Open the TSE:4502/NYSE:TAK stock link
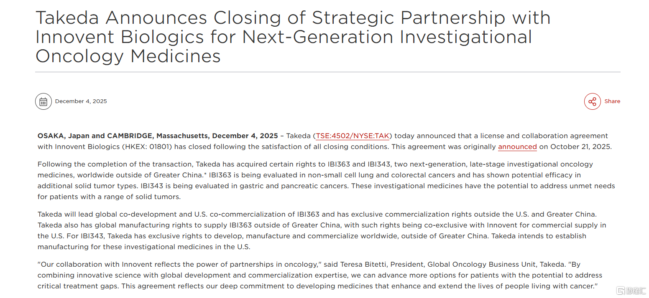Image resolution: width=649 pixels, height=298 pixels. click(352, 136)
